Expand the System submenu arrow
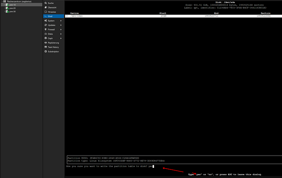The height and width of the screenshot is (178, 282). click(61, 21)
